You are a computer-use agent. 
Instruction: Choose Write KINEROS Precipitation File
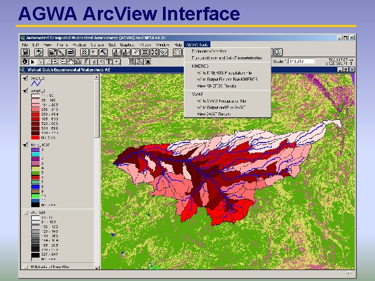tap(228, 73)
